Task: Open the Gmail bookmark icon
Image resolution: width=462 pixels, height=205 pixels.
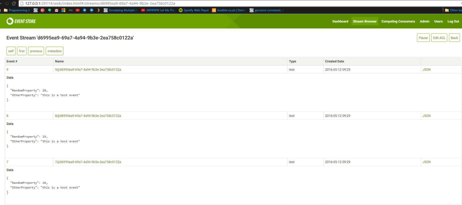Action: click(57, 10)
